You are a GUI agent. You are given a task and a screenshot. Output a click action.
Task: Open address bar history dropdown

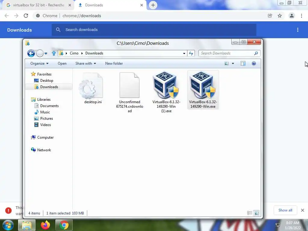click(x=184, y=53)
